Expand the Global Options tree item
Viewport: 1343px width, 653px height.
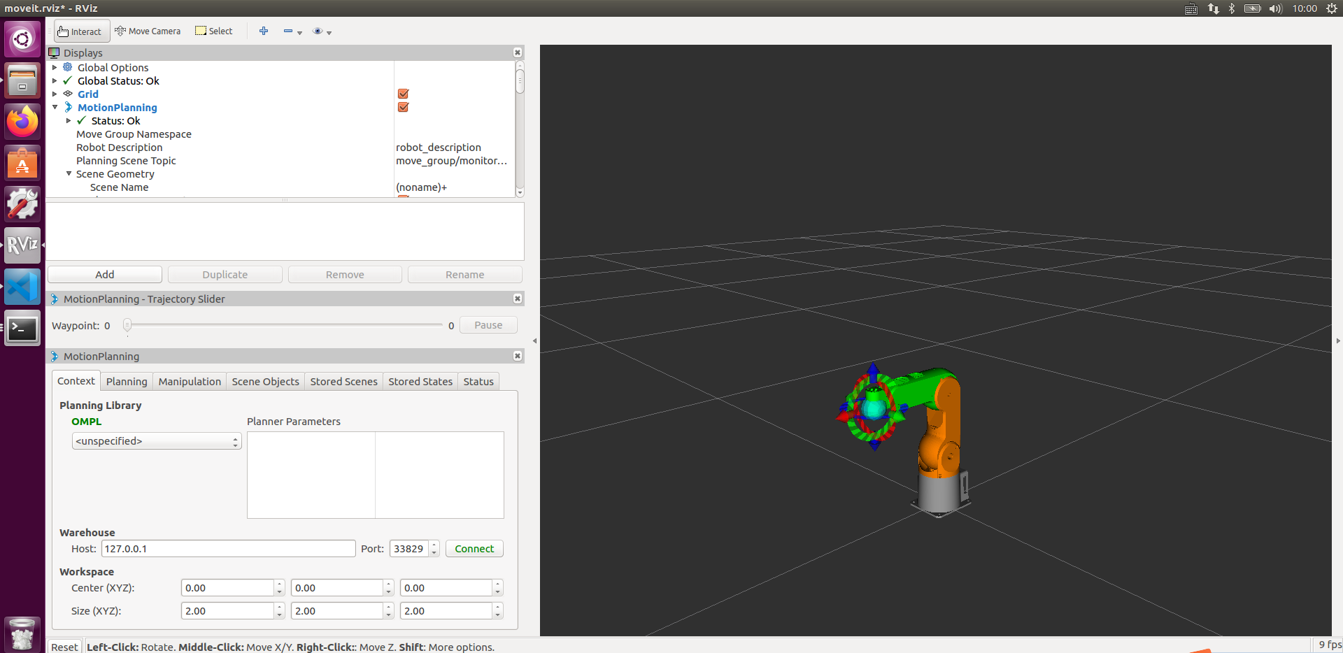[x=55, y=68]
